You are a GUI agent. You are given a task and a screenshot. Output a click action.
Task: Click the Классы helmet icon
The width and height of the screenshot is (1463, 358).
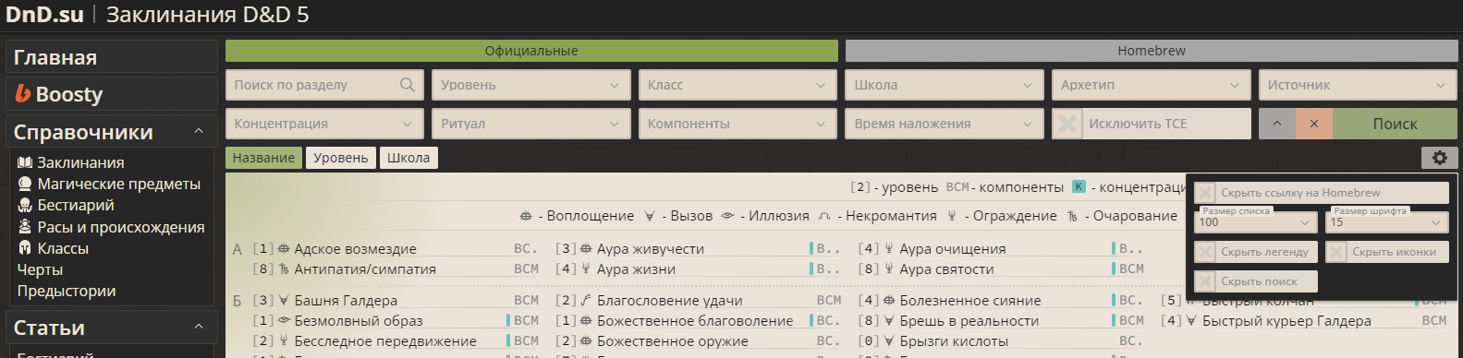(25, 248)
